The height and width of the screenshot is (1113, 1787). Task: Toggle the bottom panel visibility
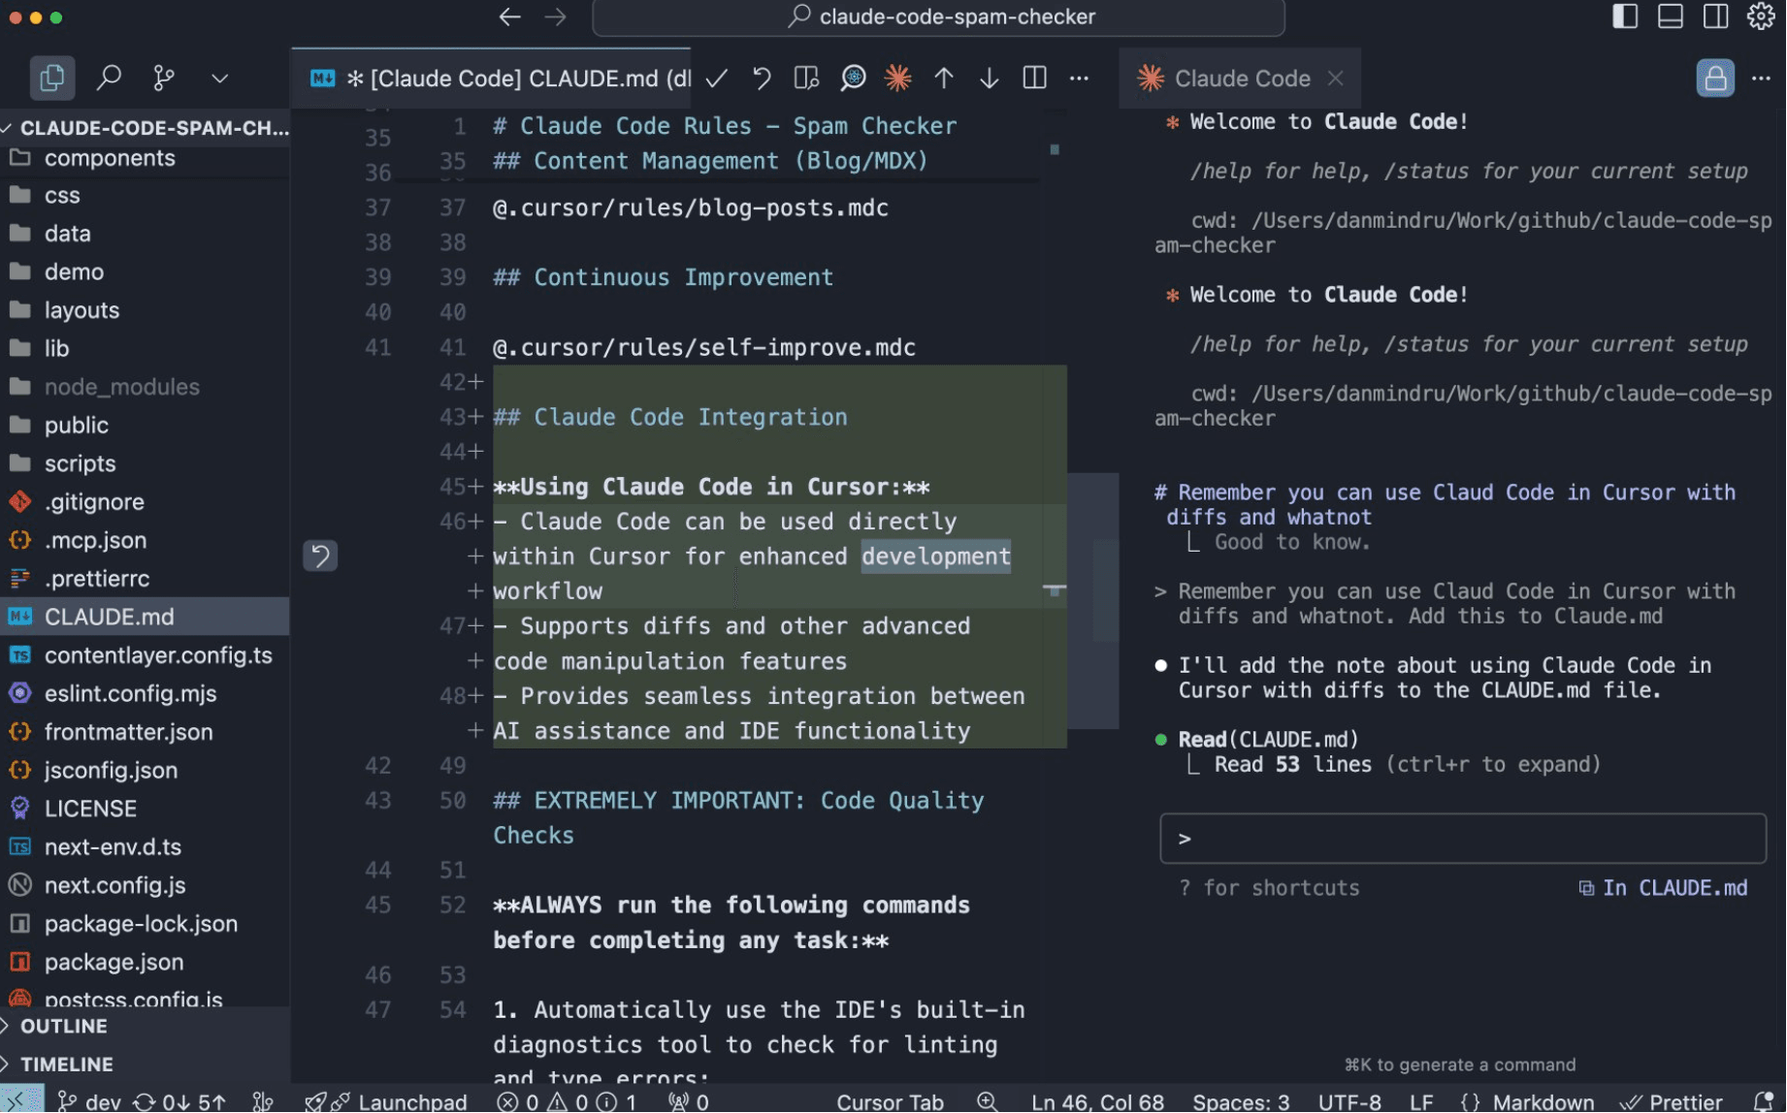coord(1670,16)
